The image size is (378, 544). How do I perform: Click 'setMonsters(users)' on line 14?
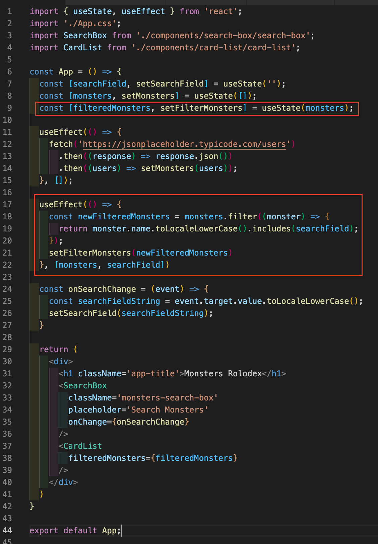(x=184, y=168)
